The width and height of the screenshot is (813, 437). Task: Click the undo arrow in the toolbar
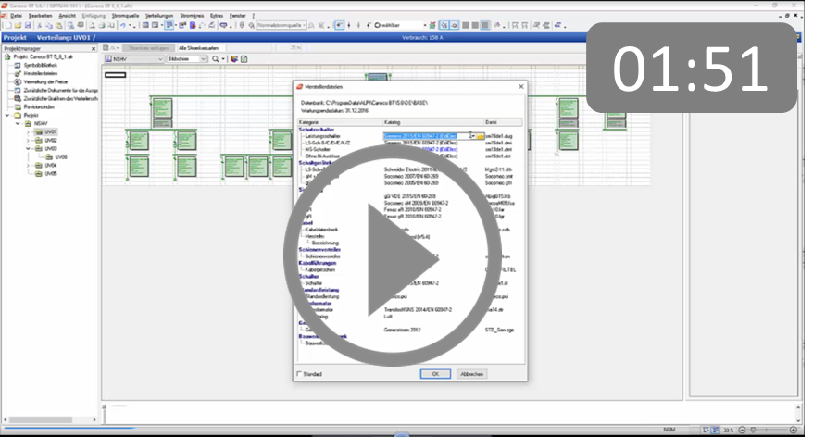click(x=122, y=25)
